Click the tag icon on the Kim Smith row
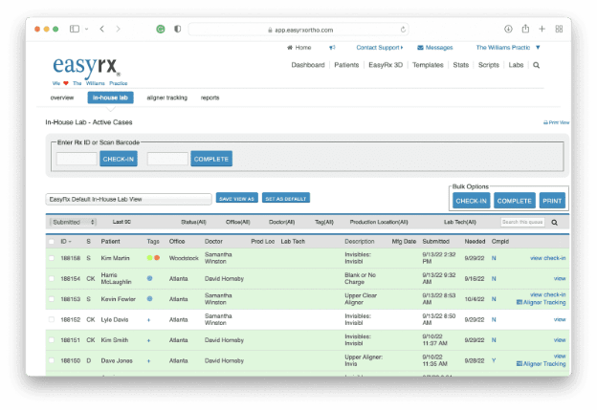The width and height of the screenshot is (597, 411). [x=149, y=340]
